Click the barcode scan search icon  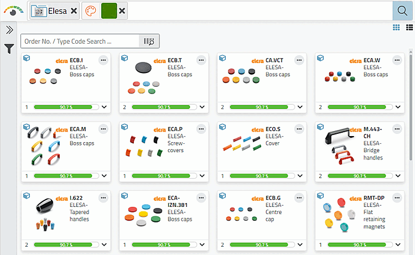coord(149,41)
